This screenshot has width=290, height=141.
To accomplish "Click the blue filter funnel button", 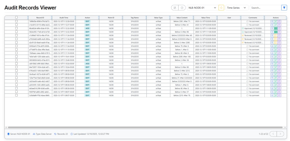I will click(284, 8).
